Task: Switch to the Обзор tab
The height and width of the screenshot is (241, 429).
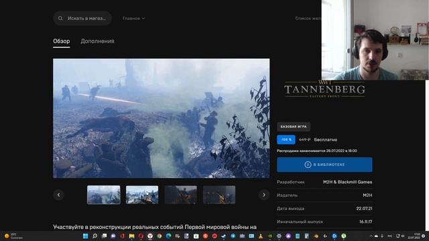Action: point(61,42)
